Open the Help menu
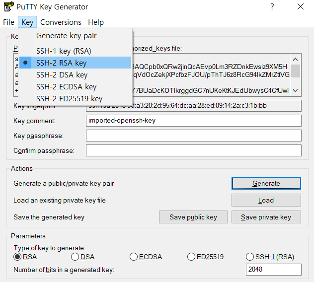314x282 pixels. point(96,22)
